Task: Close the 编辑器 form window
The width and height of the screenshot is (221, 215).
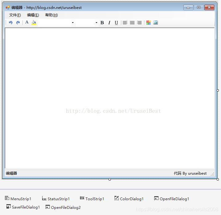Action: [209, 7]
